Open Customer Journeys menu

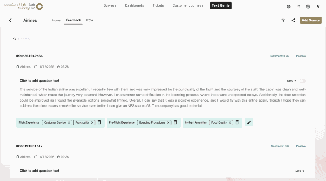[188, 5]
